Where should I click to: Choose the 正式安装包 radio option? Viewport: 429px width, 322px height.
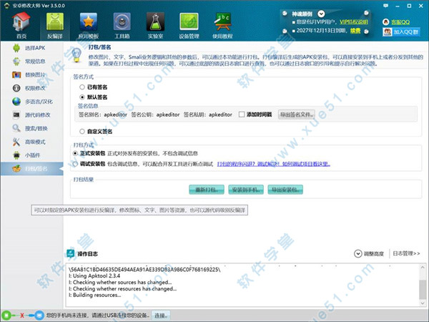(x=75, y=153)
